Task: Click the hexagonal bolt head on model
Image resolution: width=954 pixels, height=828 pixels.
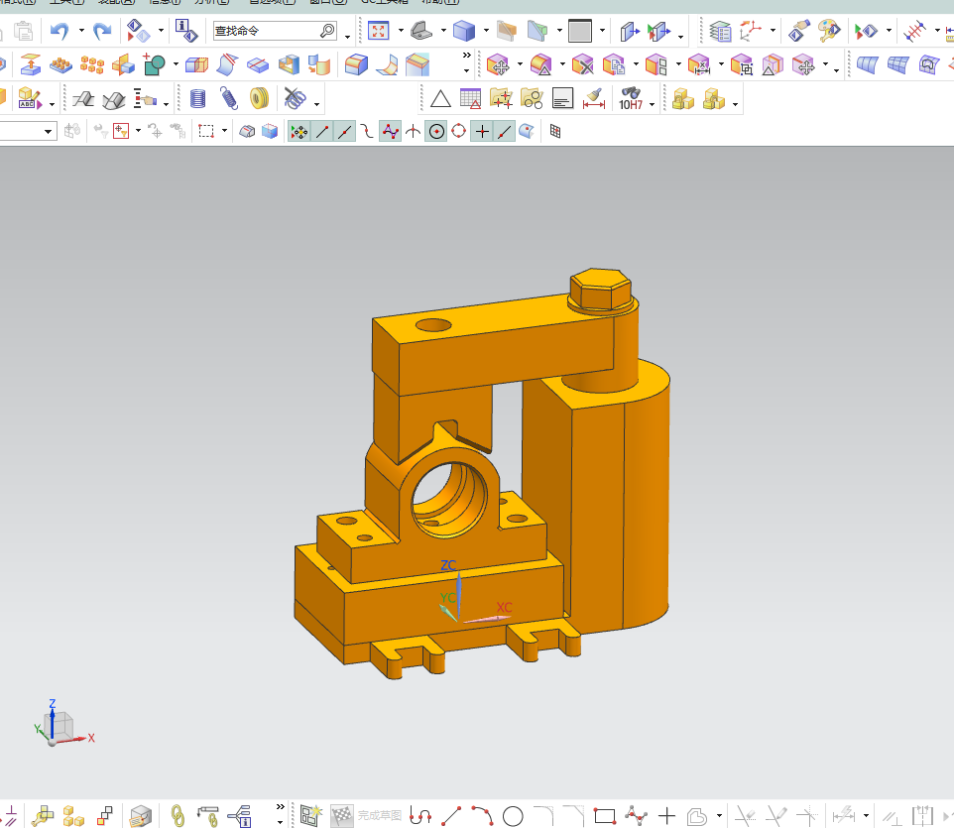Action: (x=601, y=289)
